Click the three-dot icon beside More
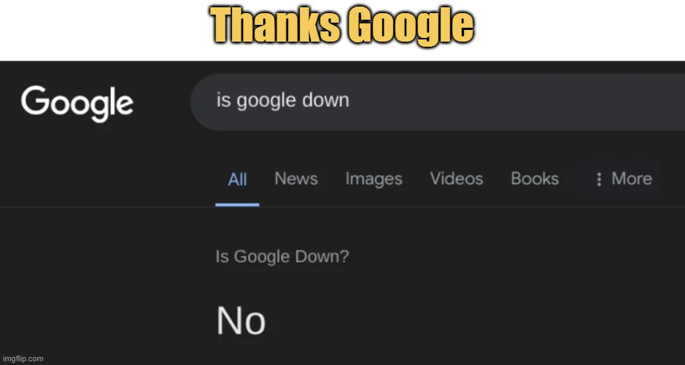This screenshot has width=685, height=365. (x=599, y=179)
